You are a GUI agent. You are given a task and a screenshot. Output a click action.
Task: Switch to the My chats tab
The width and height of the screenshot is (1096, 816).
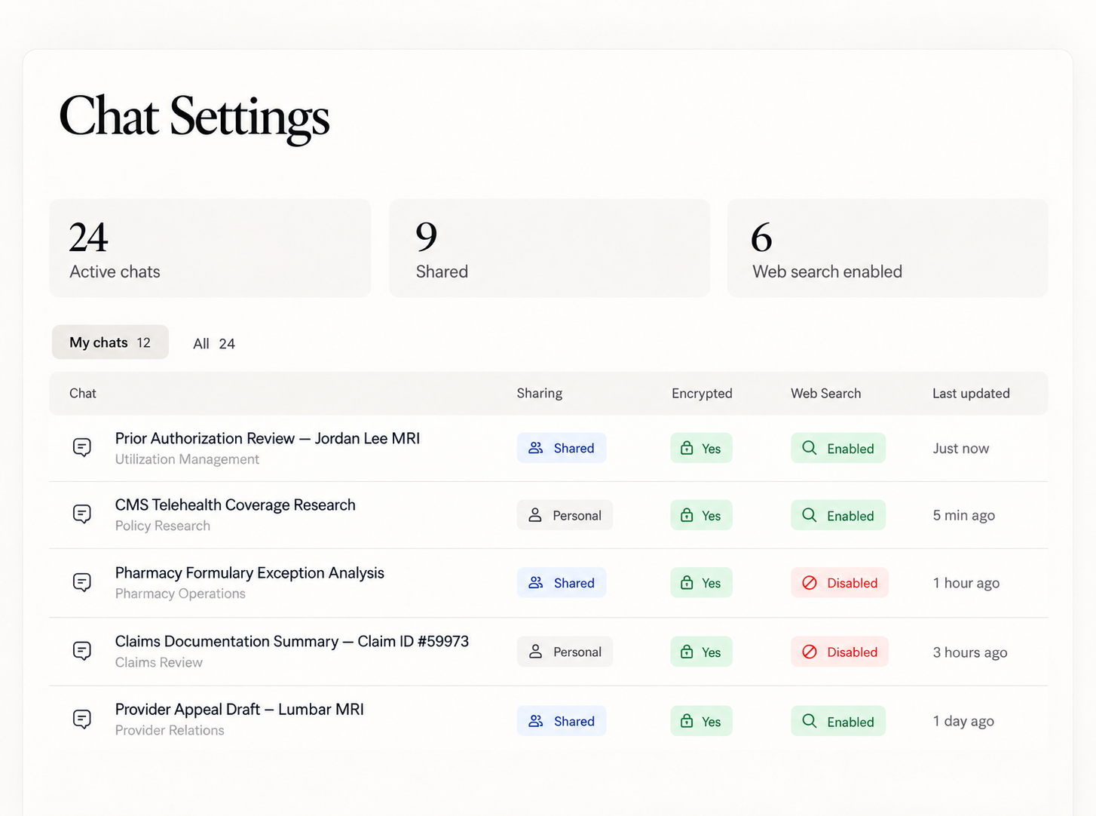pyautogui.click(x=110, y=342)
